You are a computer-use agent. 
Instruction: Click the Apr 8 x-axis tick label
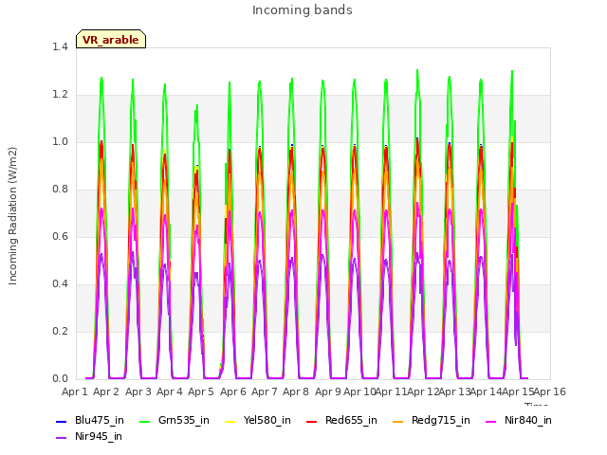pos(296,391)
